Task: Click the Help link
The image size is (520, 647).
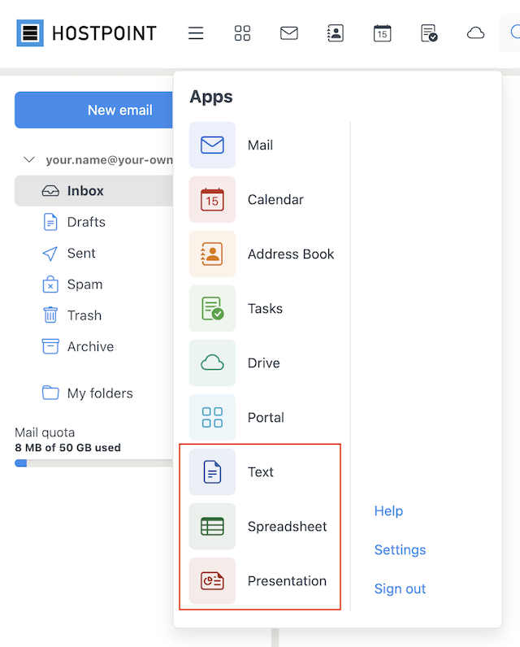Action: coord(388,510)
